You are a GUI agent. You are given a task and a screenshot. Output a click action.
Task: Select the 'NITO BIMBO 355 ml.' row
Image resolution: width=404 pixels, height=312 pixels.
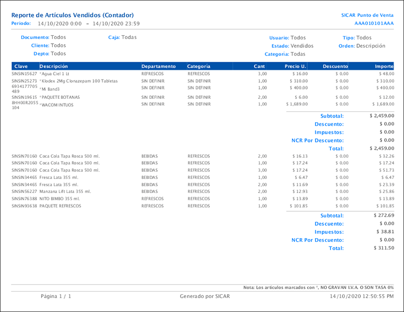coord(60,199)
